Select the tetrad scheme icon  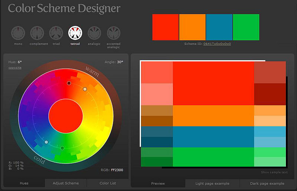(x=75, y=33)
